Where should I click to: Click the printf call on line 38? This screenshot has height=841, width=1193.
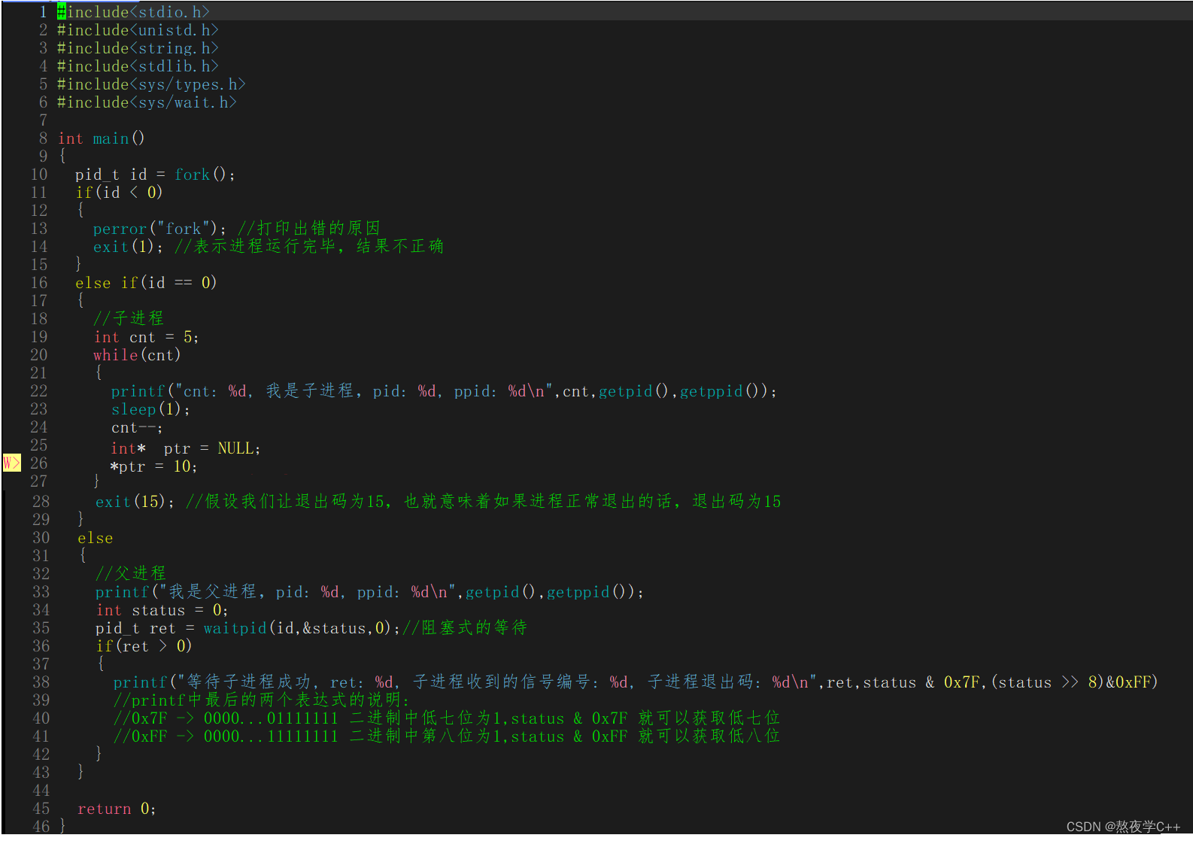pyautogui.click(x=636, y=682)
